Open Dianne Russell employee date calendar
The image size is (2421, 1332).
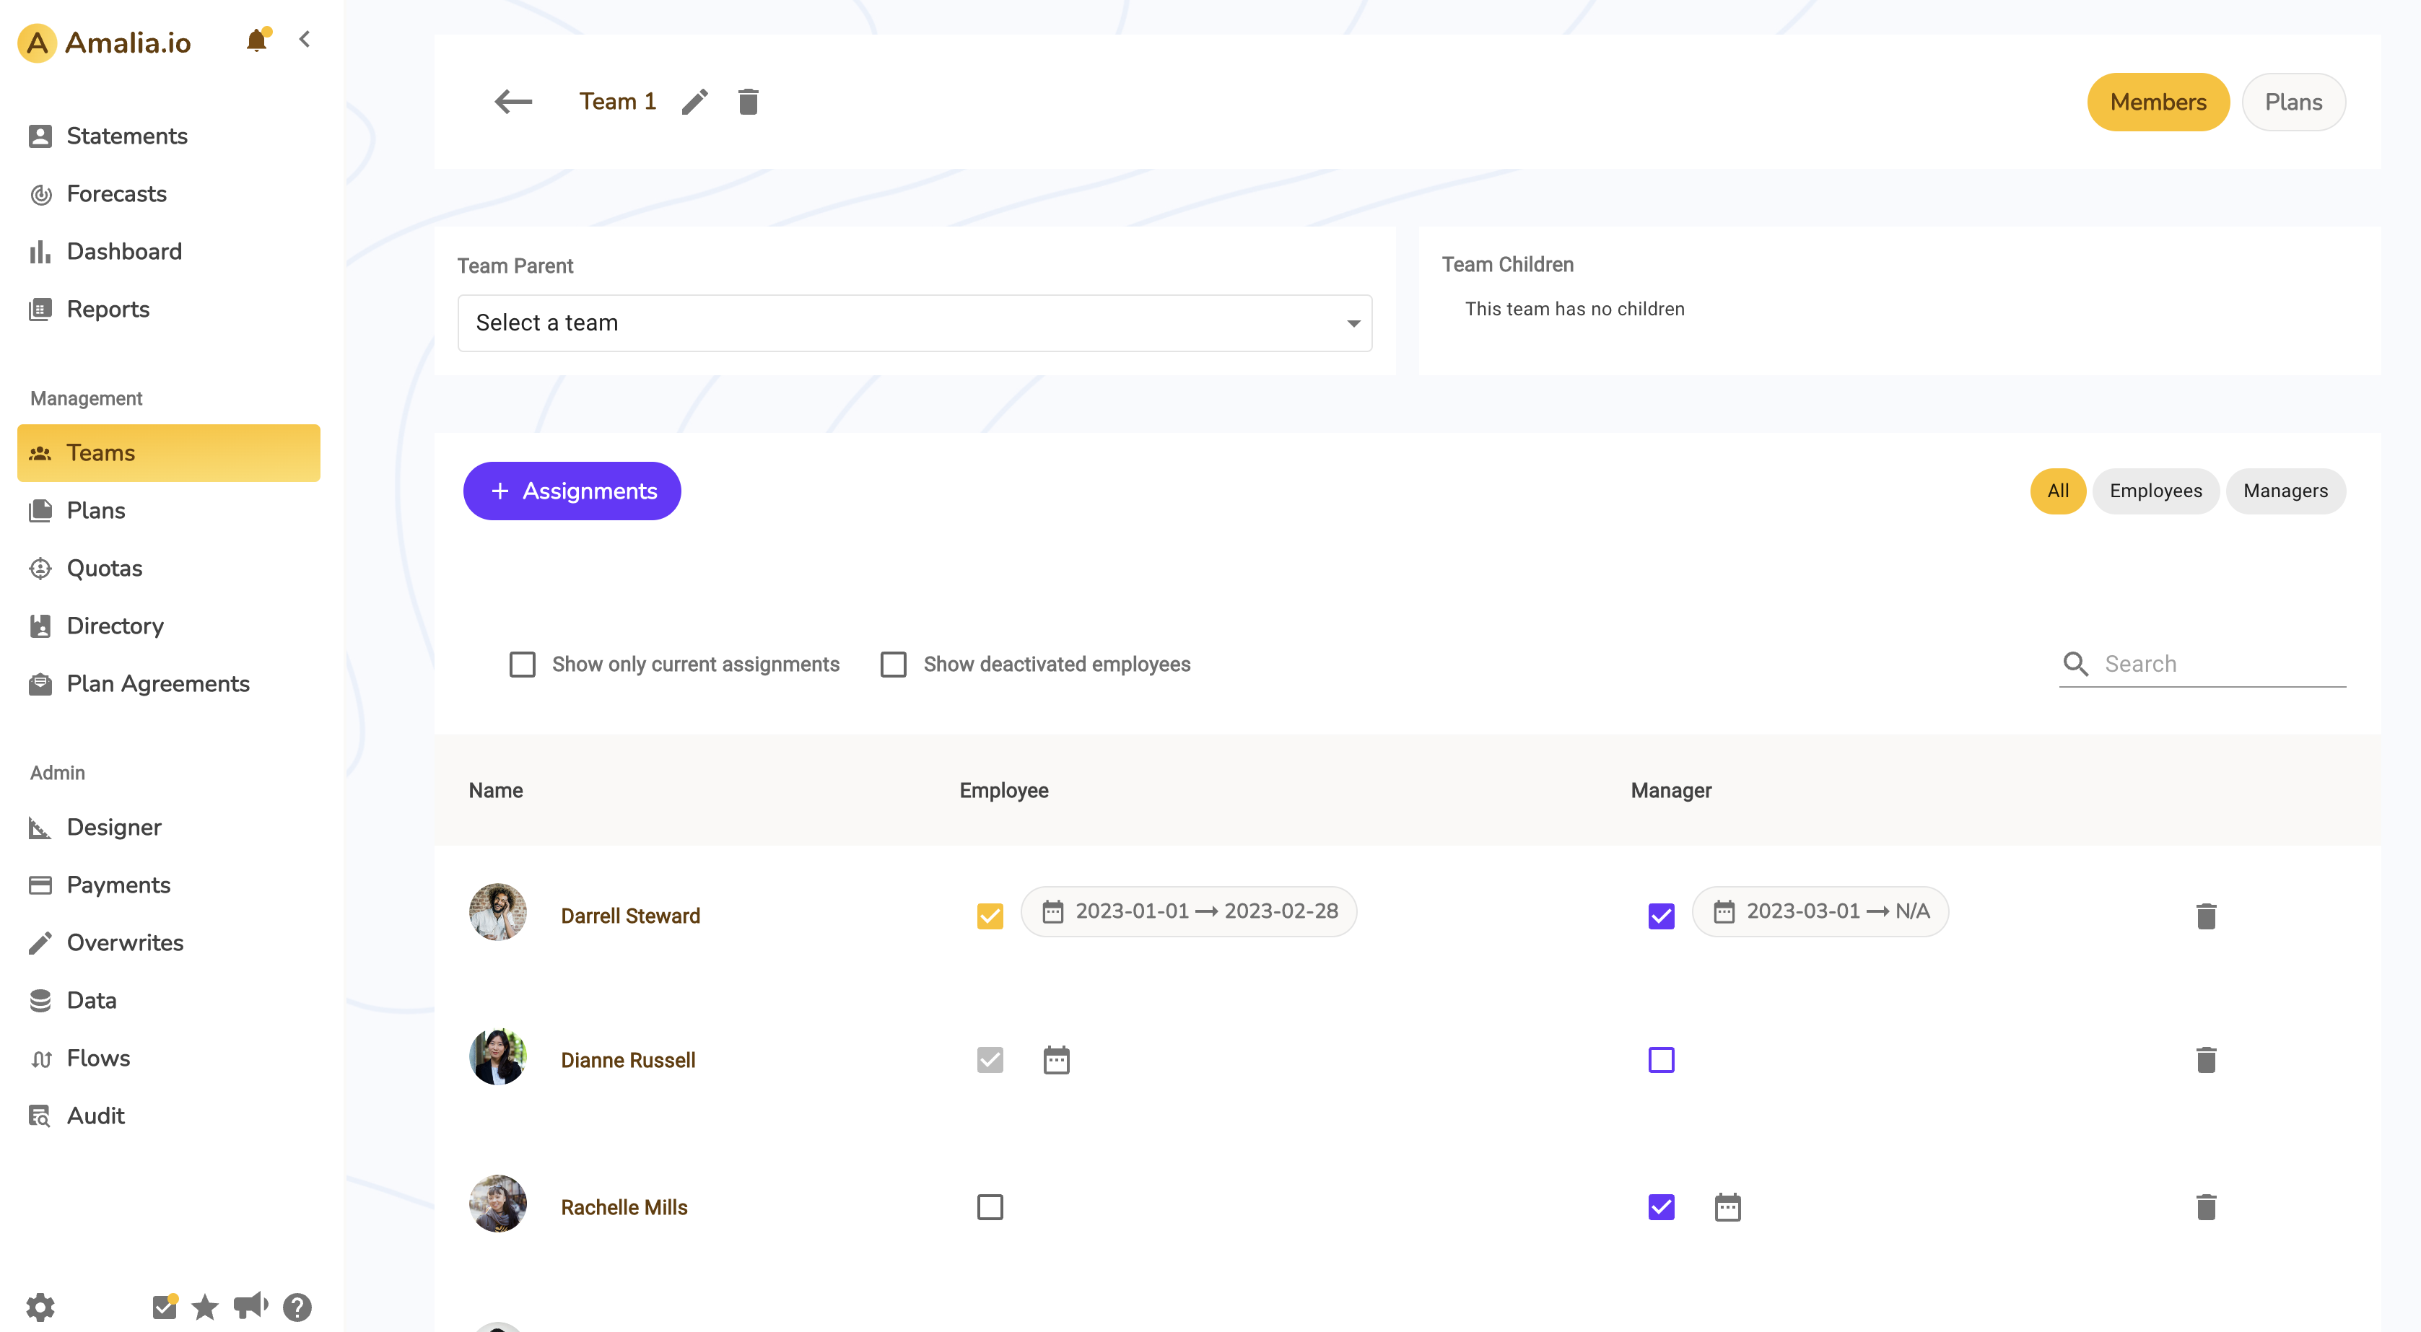click(1056, 1059)
